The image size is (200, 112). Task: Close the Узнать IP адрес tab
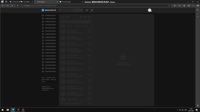pyautogui.click(x=82, y=2)
